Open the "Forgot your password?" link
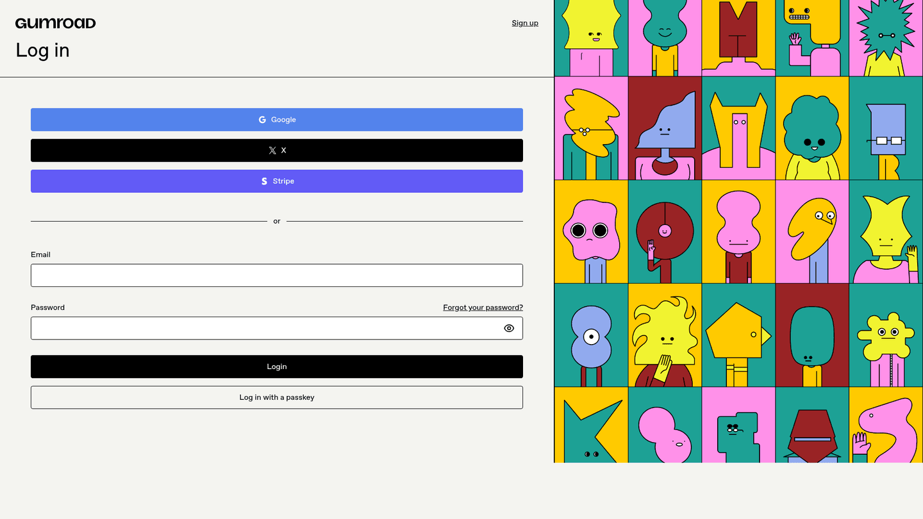The height and width of the screenshot is (519, 923). (483, 308)
